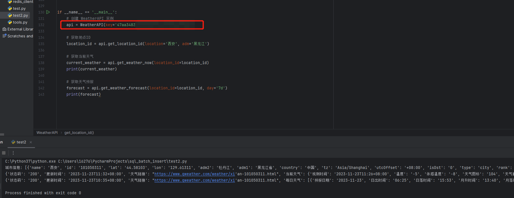The image size is (514, 198).
Task: Open the Run toolbar more options menu
Action: [13, 153]
